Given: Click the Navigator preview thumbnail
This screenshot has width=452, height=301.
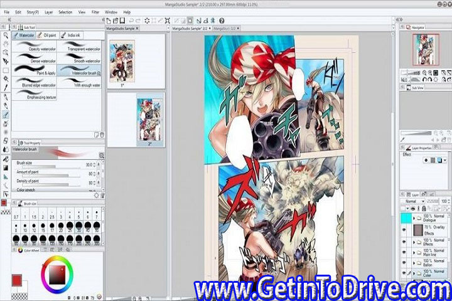Looking at the screenshot, I should 426,50.
